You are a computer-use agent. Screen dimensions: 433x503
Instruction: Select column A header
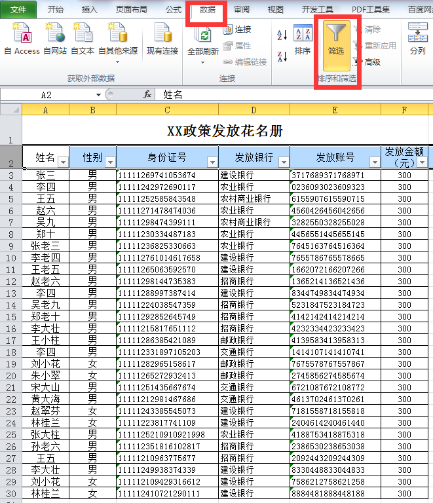click(x=46, y=110)
